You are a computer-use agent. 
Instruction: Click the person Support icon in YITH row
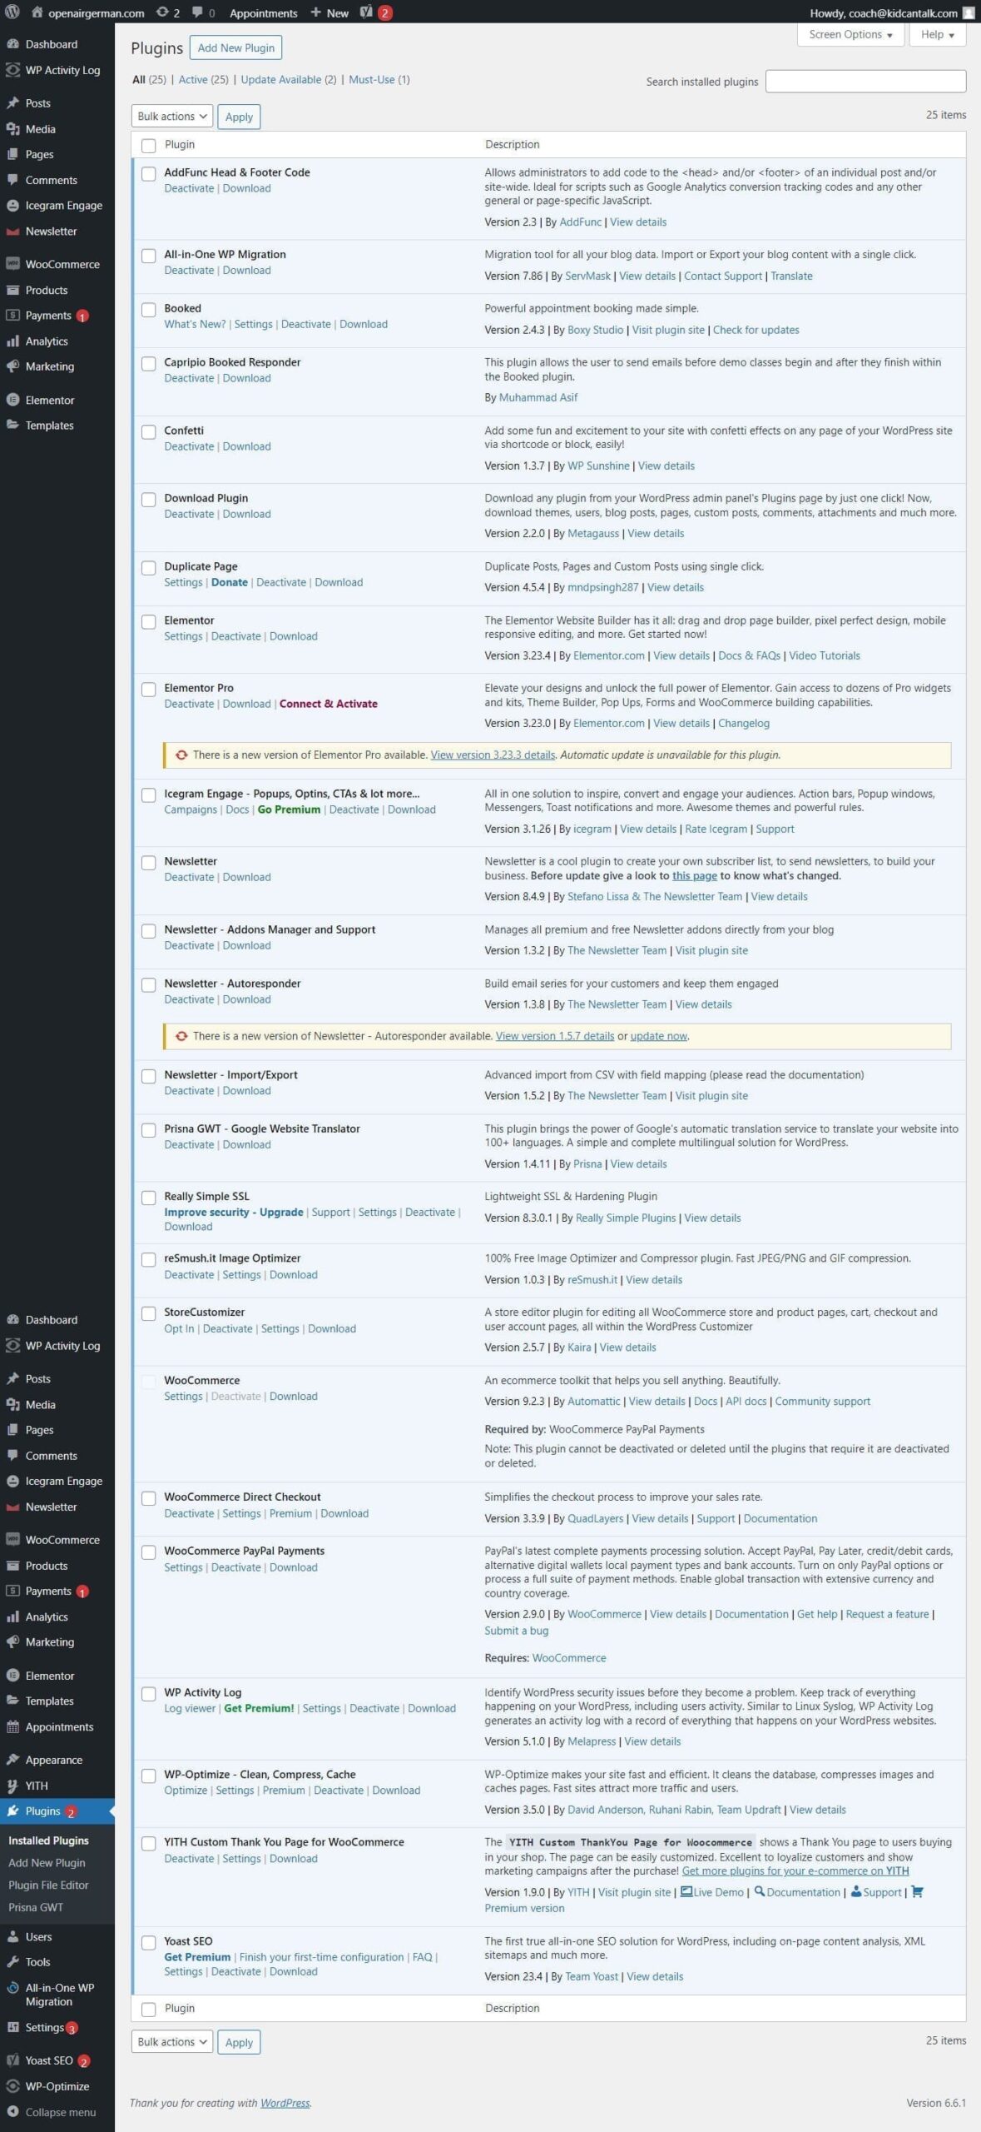pos(855,1891)
